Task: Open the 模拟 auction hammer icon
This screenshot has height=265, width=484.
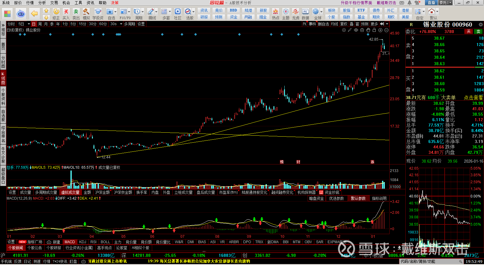Action: 86,12
